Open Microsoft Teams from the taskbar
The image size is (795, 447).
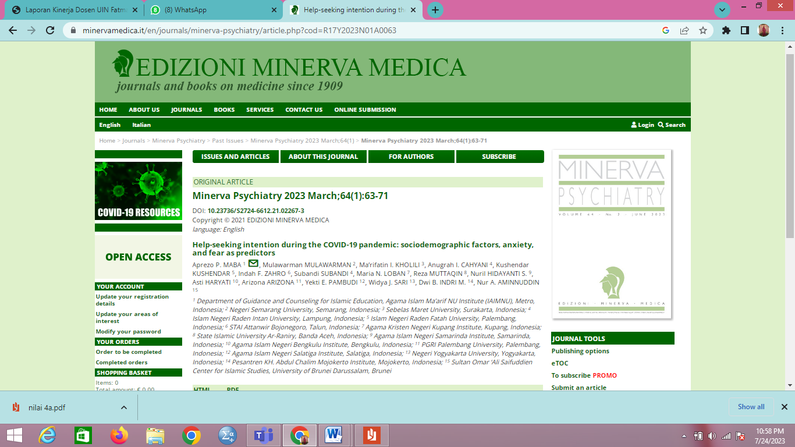pyautogui.click(x=264, y=435)
